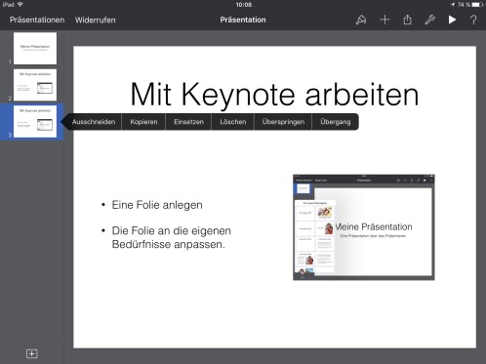Start the slideshow with Play button
The image size is (486, 364).
452,20
